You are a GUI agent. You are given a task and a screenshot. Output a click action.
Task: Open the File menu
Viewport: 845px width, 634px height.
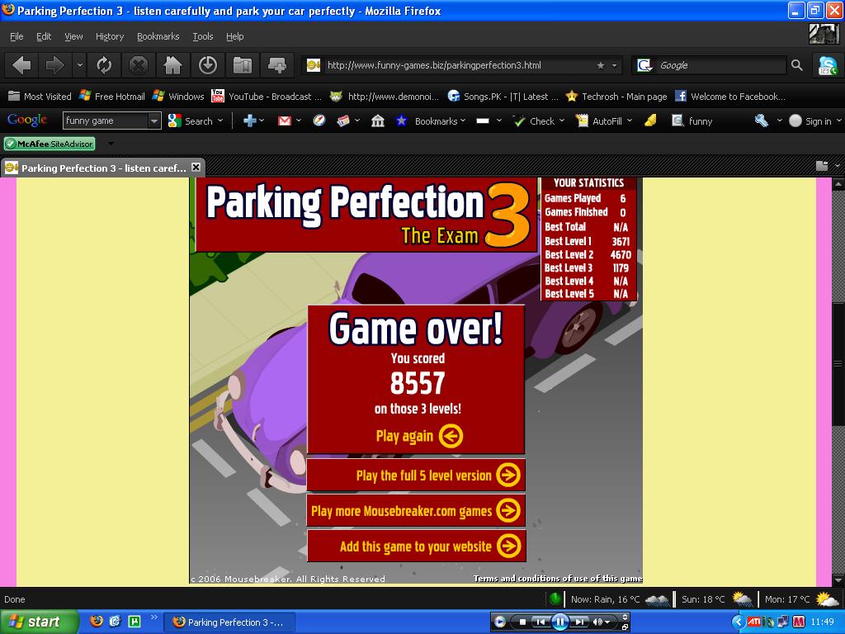click(x=17, y=36)
